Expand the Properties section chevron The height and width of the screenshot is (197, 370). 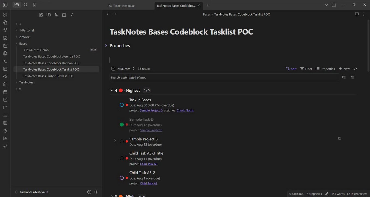pyautogui.click(x=106, y=45)
